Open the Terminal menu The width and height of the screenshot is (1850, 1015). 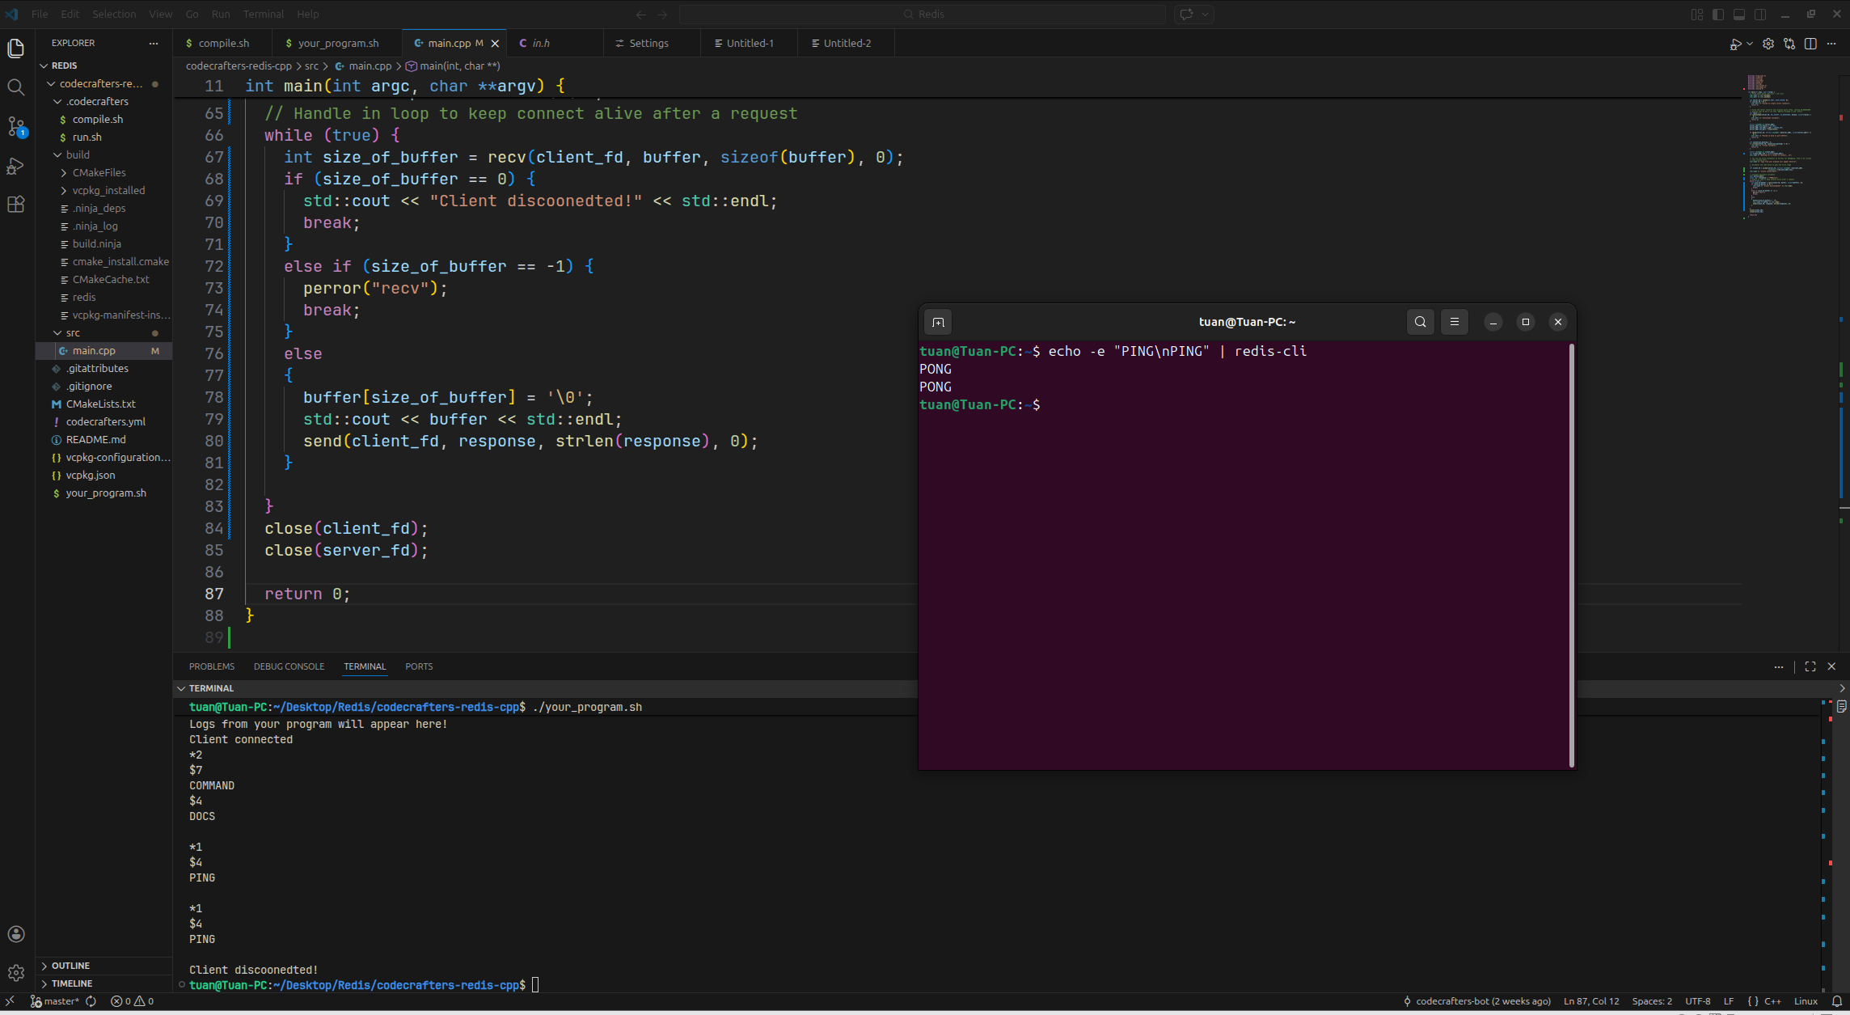click(263, 15)
